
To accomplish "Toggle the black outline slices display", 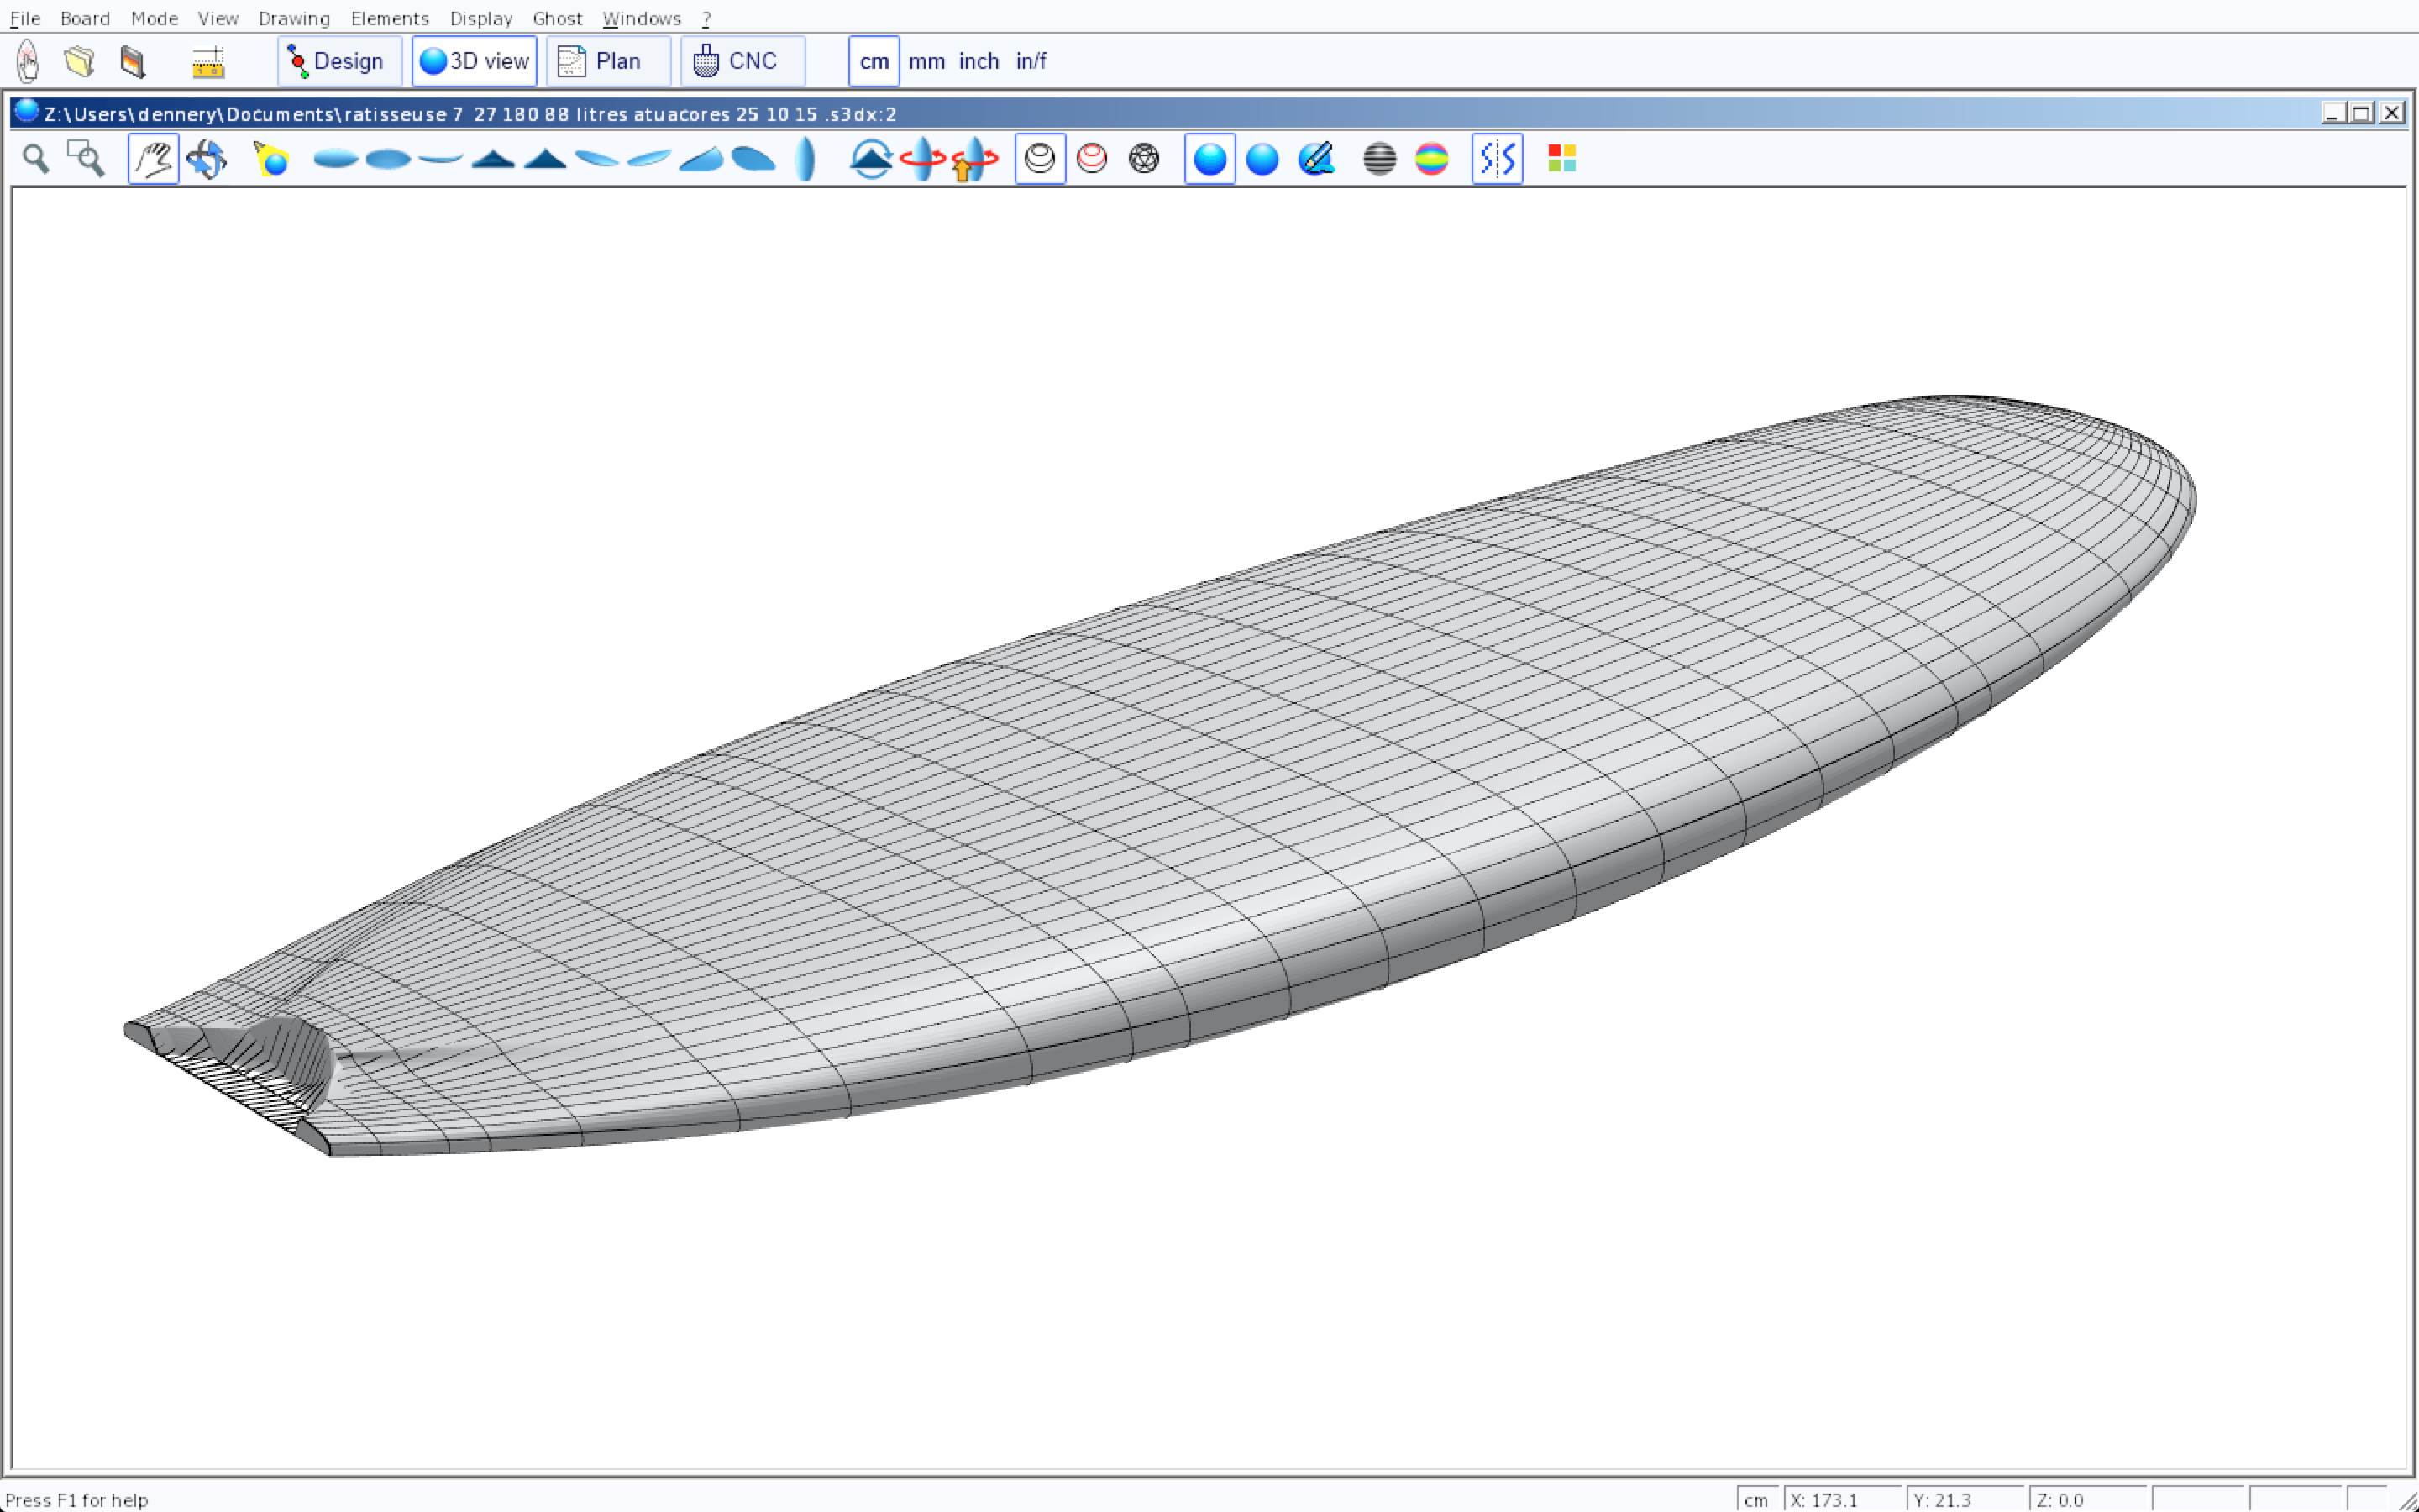I will (x=1040, y=159).
